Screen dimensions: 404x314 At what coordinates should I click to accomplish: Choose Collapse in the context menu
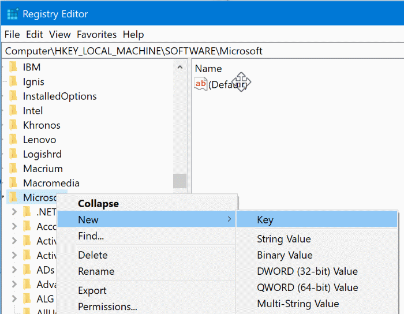click(x=147, y=204)
